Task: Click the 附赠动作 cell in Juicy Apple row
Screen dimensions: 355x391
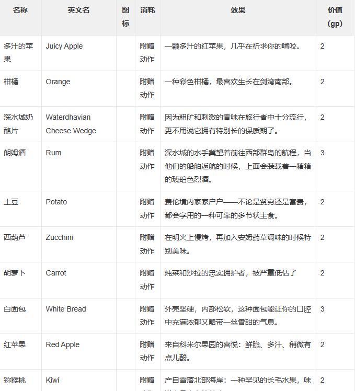Action: pyautogui.click(x=147, y=53)
